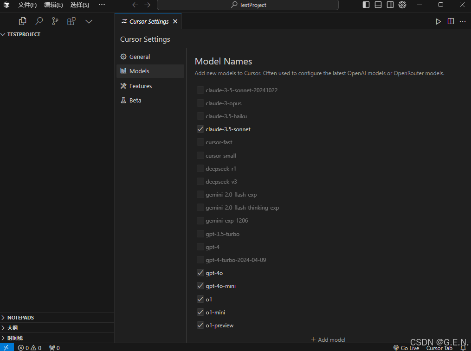Close the Cursor Settings tab
Screen dimensions: 471x351
pyautogui.click(x=175, y=22)
